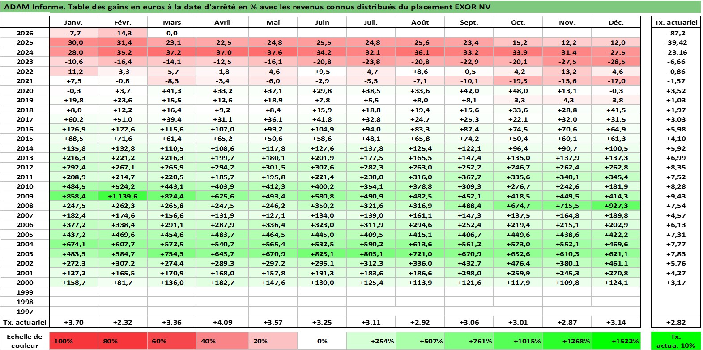Image resolution: width=703 pixels, height=350 pixels.
Task: Select the Mars column header
Action: (172, 22)
